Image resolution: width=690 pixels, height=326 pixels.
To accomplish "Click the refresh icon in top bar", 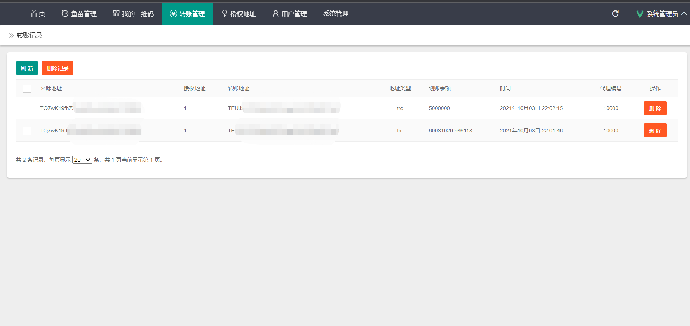I will pyautogui.click(x=615, y=14).
